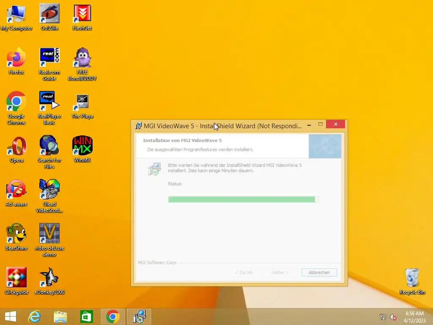The height and width of the screenshot is (325, 433).
Task: Click the wizard title bar text
Action: coord(222,126)
